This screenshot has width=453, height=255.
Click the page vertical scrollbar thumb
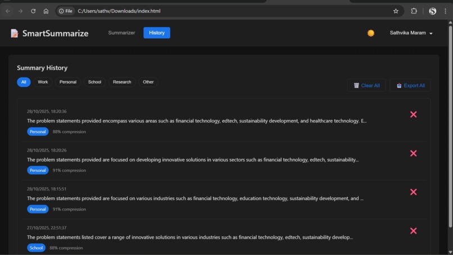[x=450, y=126]
